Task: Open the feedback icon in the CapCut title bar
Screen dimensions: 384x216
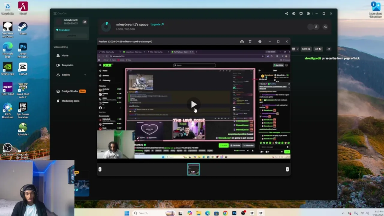Action: tap(301, 13)
